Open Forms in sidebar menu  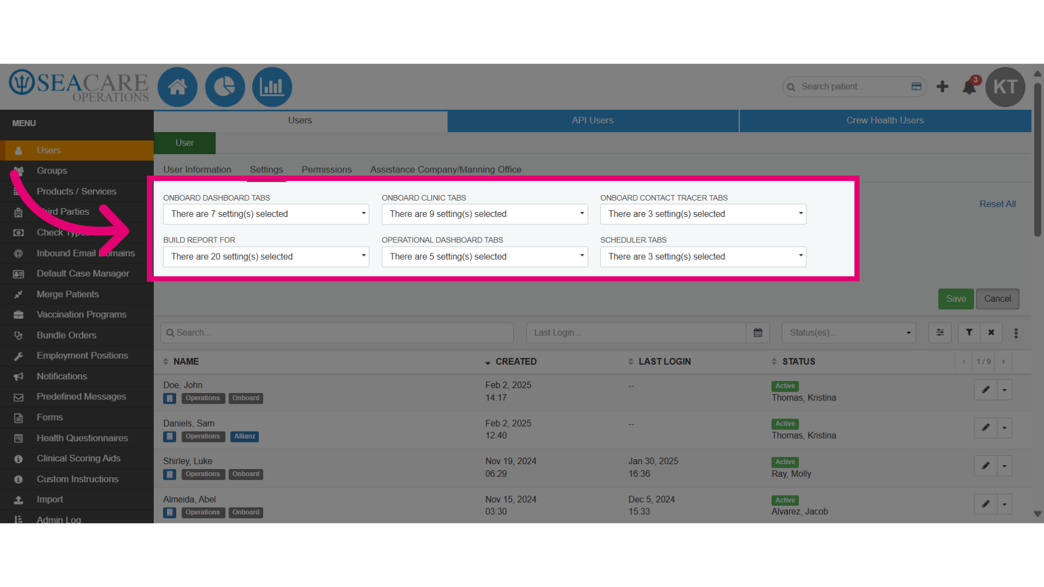(77, 417)
